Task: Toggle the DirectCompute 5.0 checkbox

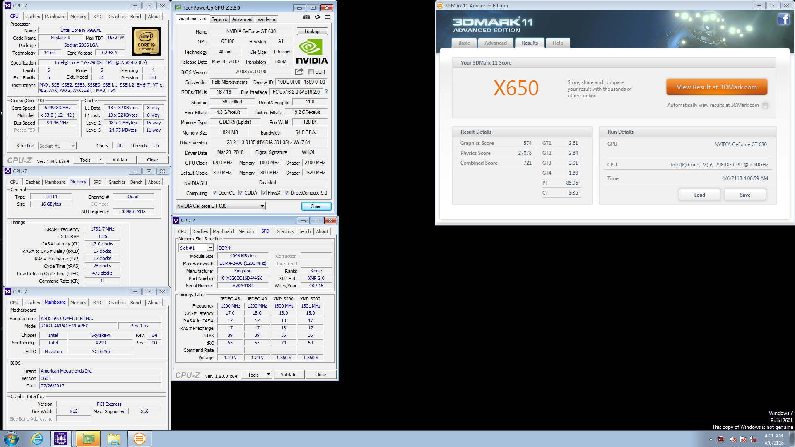Action: click(287, 193)
